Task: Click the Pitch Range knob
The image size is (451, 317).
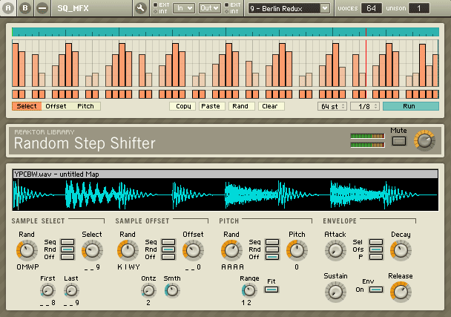Action: pos(249,290)
